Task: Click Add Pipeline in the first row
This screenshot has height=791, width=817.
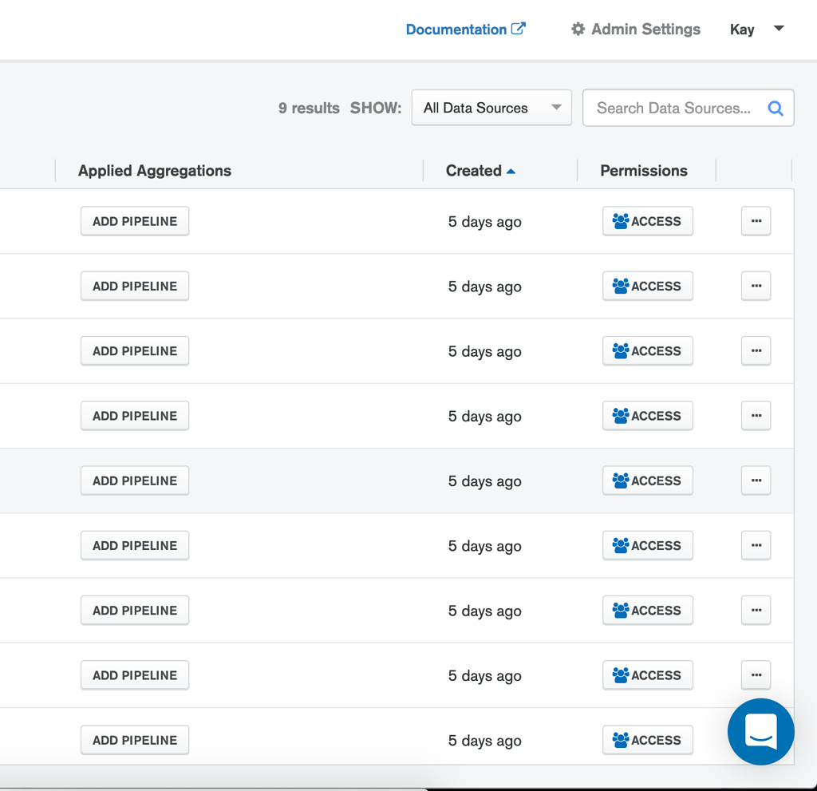Action: tap(135, 221)
